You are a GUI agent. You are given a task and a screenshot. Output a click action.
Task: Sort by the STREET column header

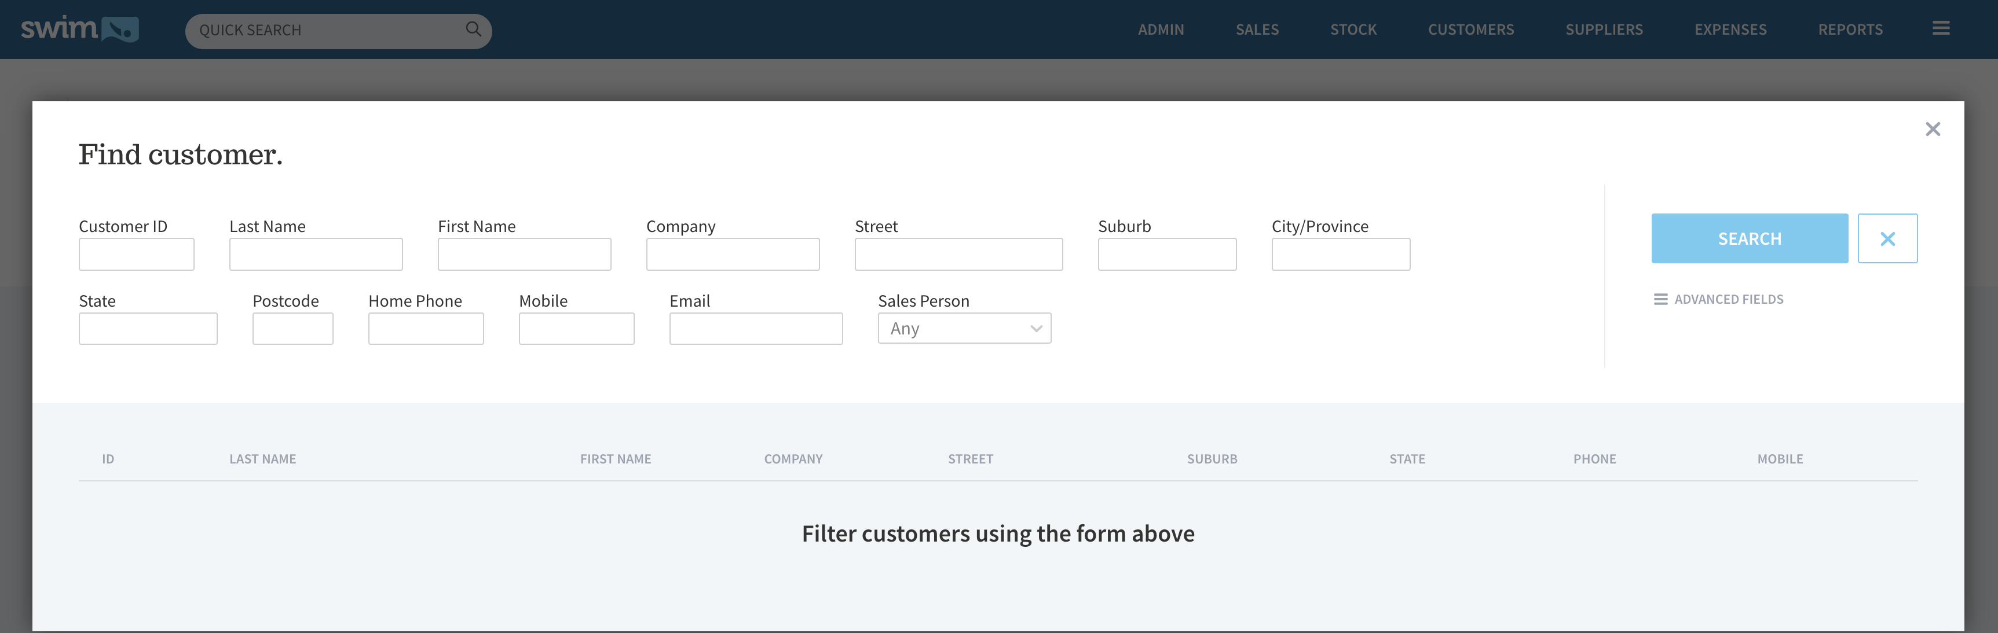(x=970, y=459)
